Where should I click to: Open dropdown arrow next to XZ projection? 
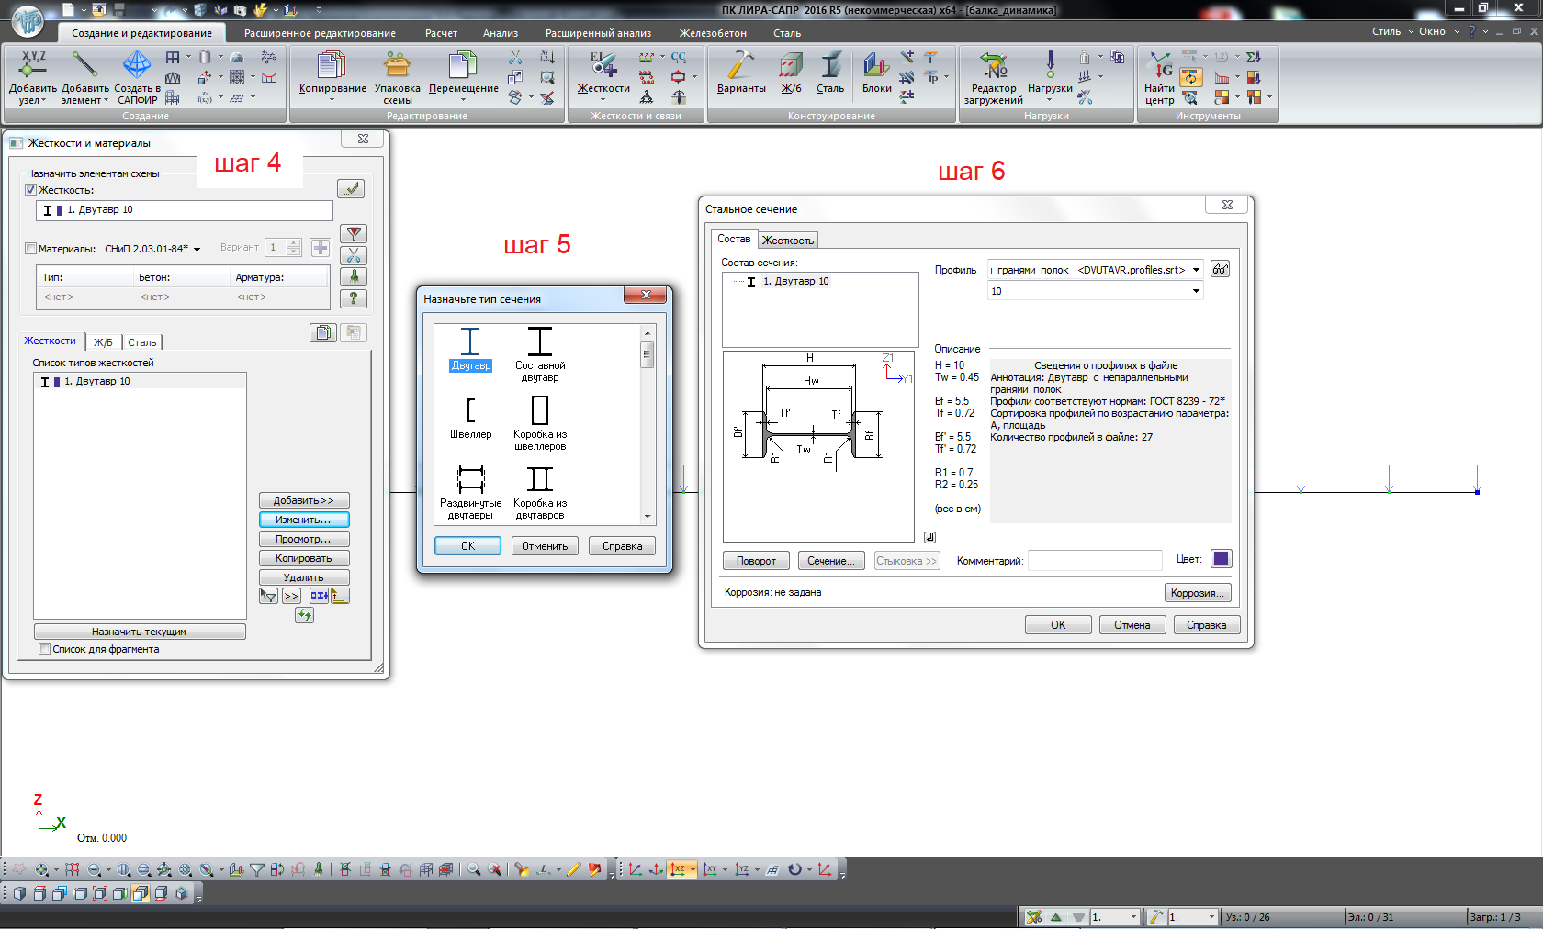click(693, 869)
